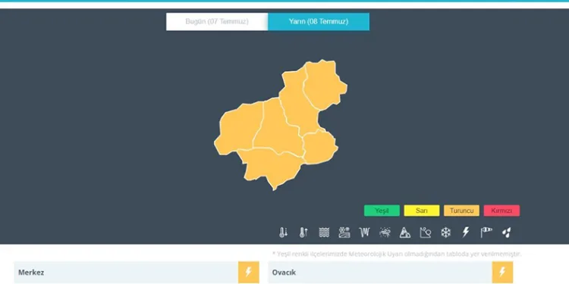Viewport: 569px width, 284px height.
Task: Select the thunderstorm lightning icon in legend row
Action: click(x=466, y=233)
